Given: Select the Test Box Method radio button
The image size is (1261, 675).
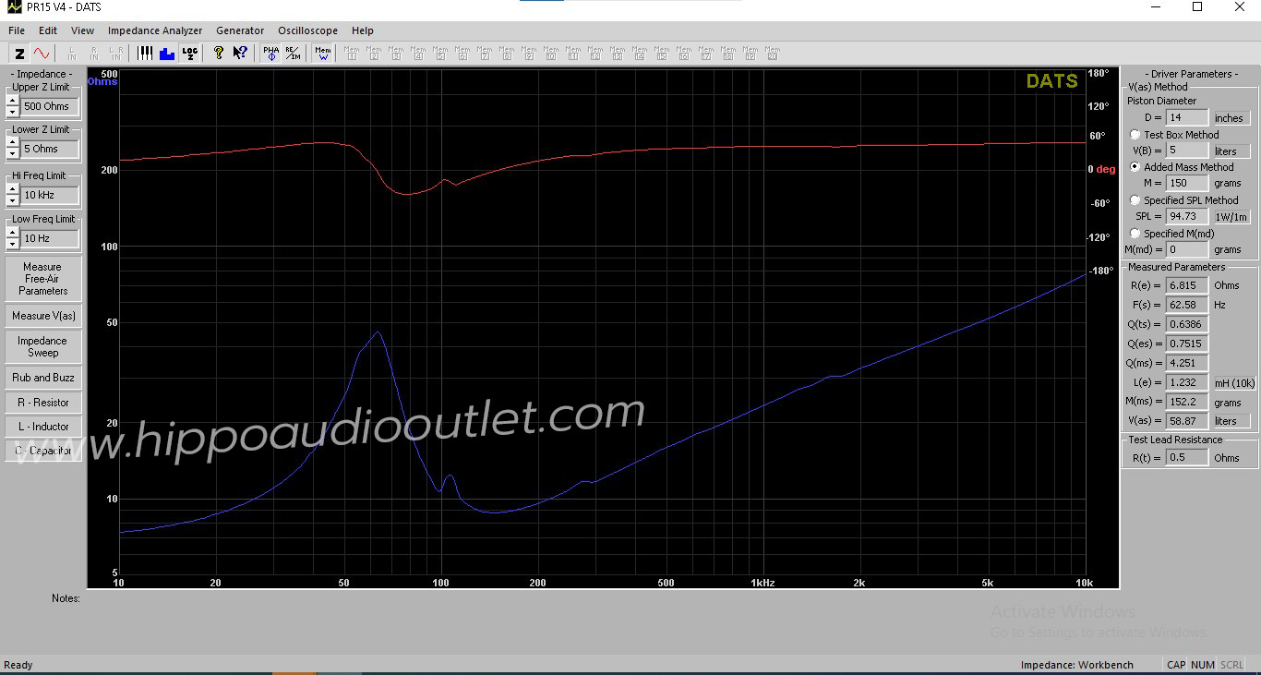Looking at the screenshot, I should coord(1135,135).
